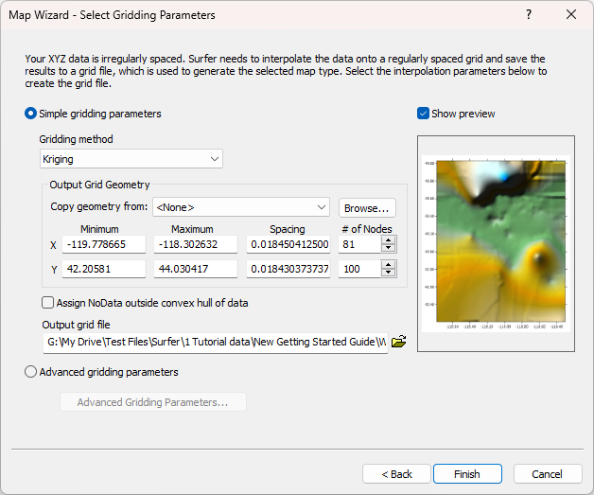This screenshot has width=594, height=495.
Task: Open folder icon beside Output grid file
Action: click(398, 342)
